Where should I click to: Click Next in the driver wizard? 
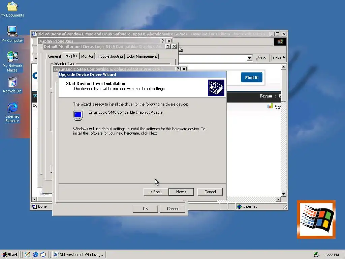click(x=181, y=192)
